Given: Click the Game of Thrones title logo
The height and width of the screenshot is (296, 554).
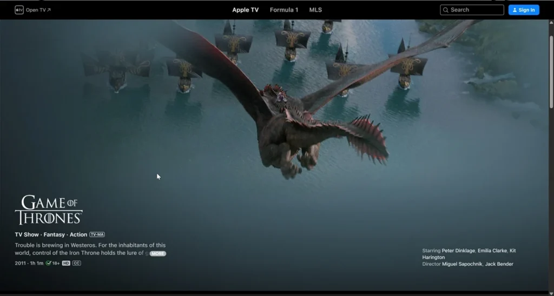Looking at the screenshot, I should pyautogui.click(x=49, y=210).
